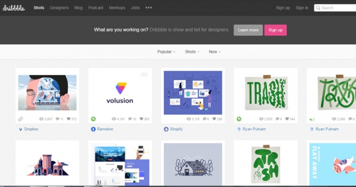Click the comments bubble showing 4

click(x=278, y=119)
